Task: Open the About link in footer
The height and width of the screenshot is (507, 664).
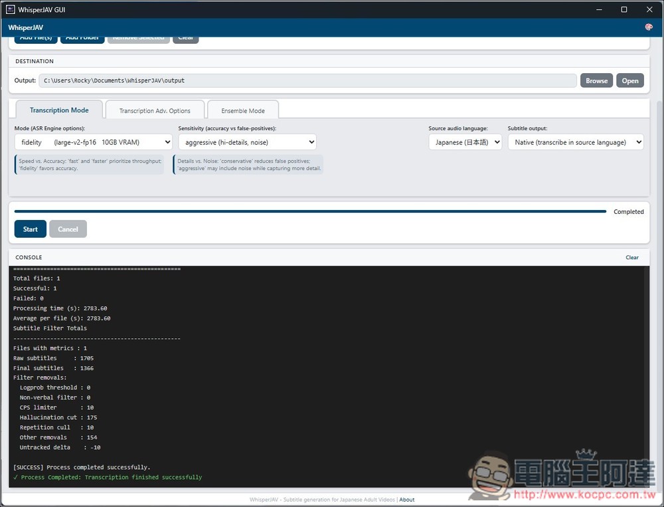Action: [x=407, y=500]
